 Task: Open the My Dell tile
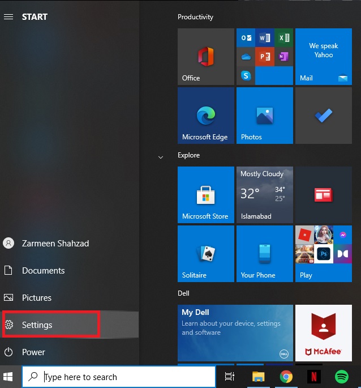[x=235, y=333]
